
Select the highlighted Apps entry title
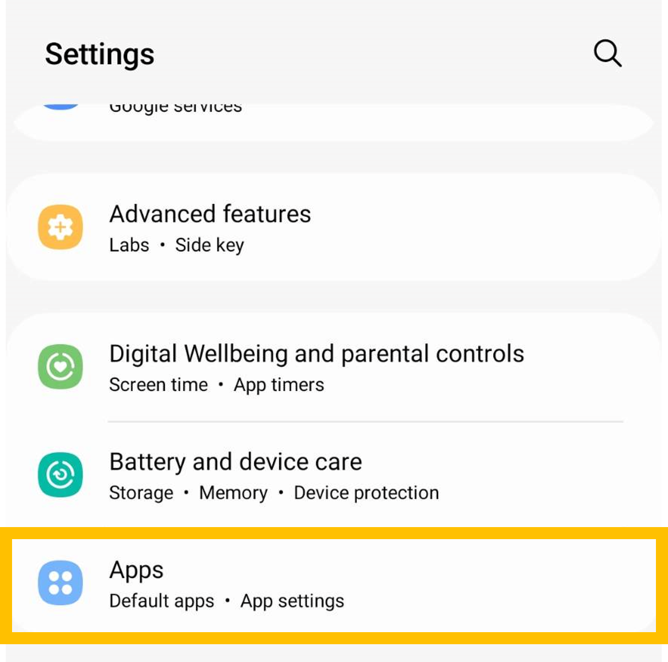point(136,571)
